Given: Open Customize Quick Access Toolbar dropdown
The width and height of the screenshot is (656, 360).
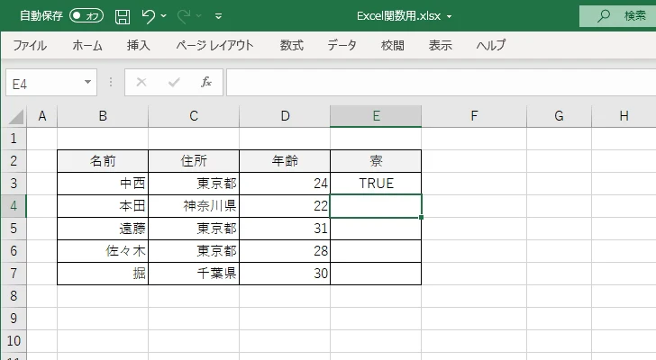Looking at the screenshot, I should point(218,16).
